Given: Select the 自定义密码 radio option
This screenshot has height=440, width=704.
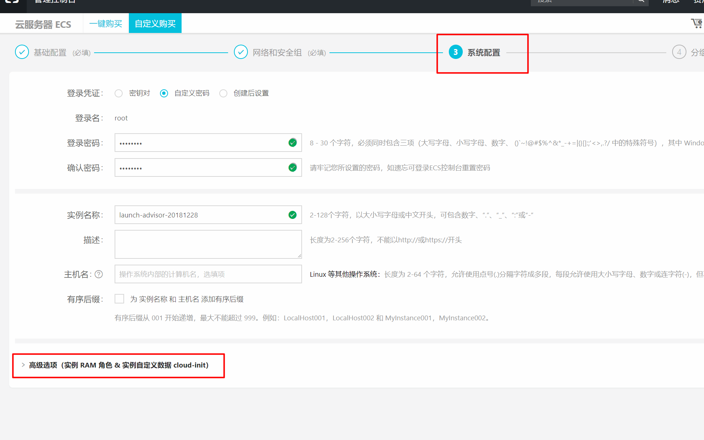Looking at the screenshot, I should click(164, 93).
